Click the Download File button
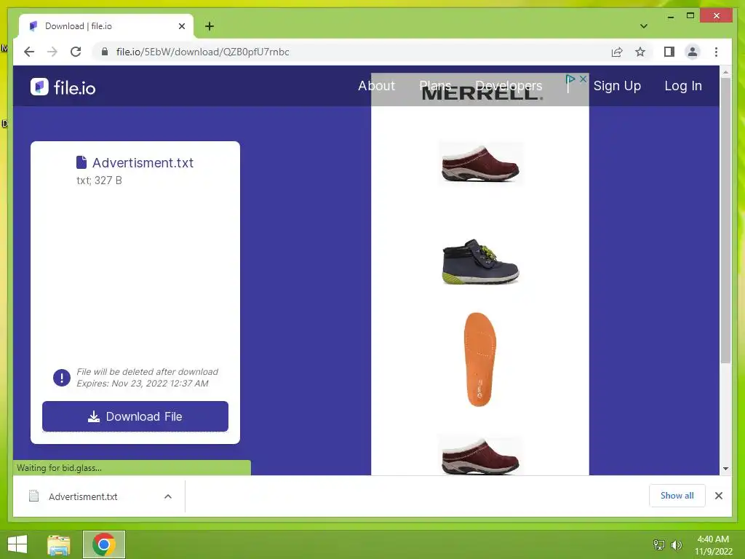The height and width of the screenshot is (559, 745). pos(135,416)
